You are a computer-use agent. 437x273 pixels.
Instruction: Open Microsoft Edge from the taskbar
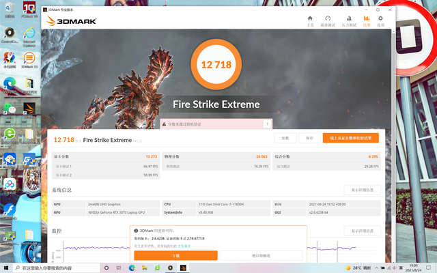[132, 268]
